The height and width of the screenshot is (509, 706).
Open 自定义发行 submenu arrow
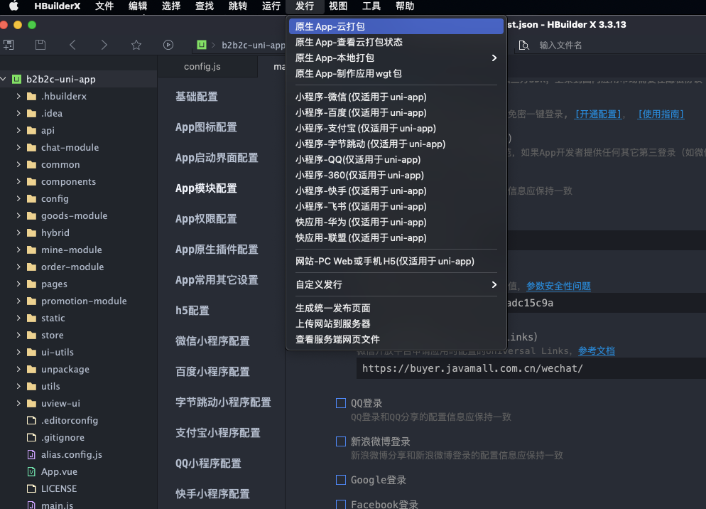coord(494,284)
